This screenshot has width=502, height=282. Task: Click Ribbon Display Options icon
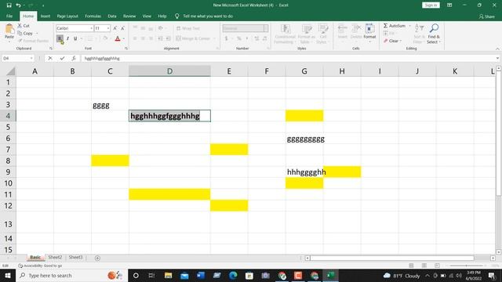449,5
